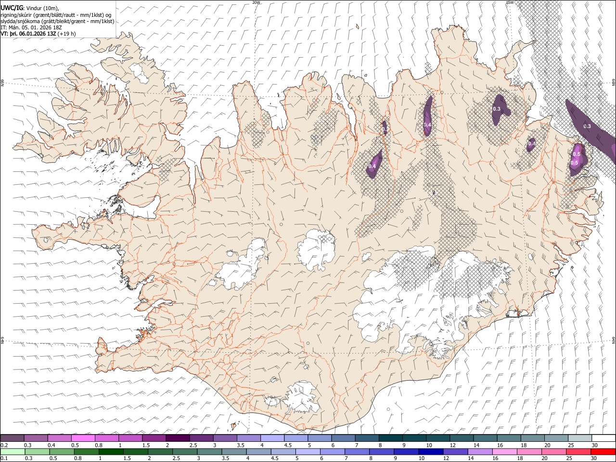This screenshot has height=462, width=616.
Task: Select upper legend swatch between 8 and 9
Action: click(x=390, y=438)
